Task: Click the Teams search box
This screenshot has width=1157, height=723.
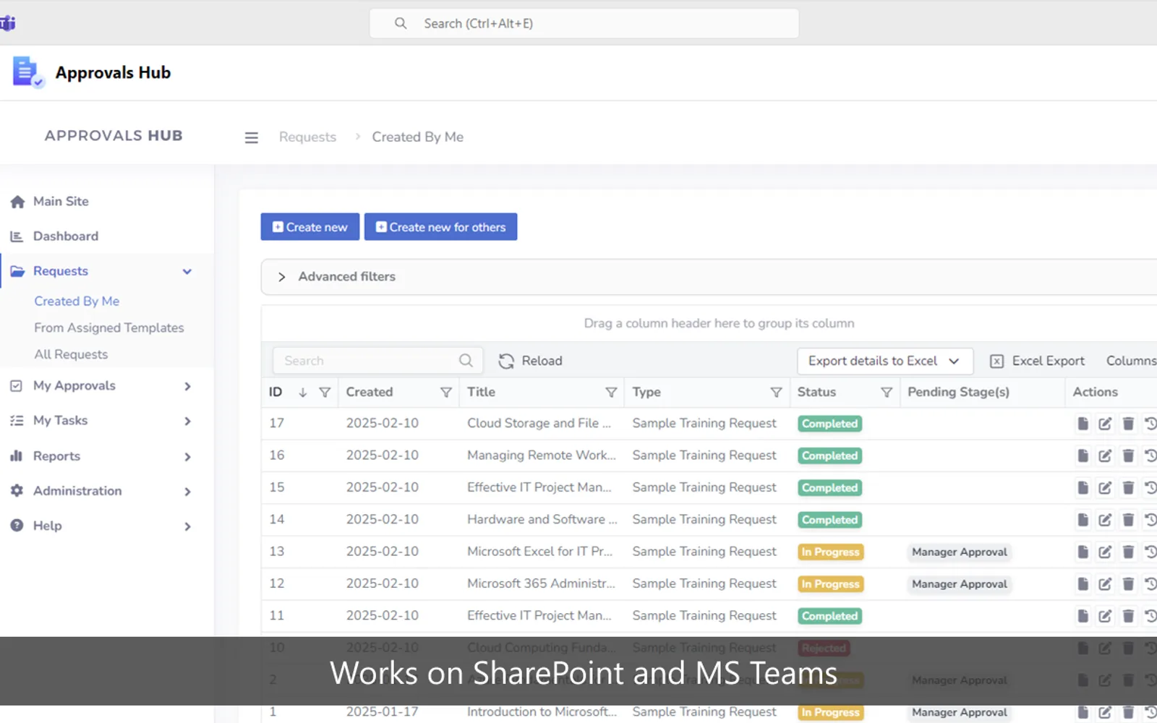Action: tap(584, 23)
